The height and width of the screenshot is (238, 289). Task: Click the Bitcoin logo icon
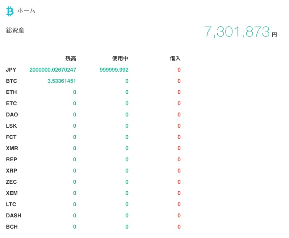click(10, 12)
